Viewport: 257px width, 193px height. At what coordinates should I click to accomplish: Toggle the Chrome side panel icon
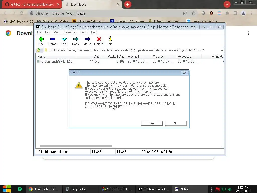(x=235, y=13)
